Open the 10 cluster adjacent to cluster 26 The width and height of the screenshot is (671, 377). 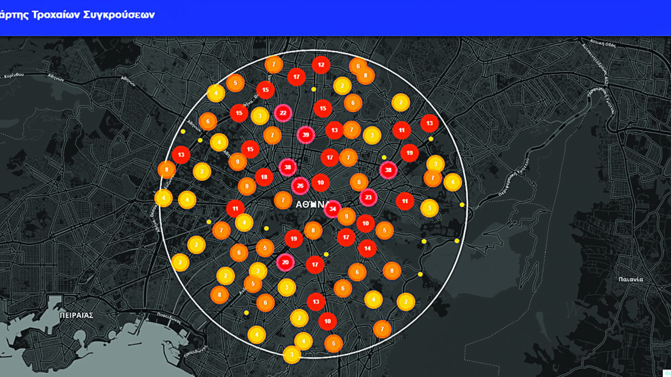click(321, 182)
